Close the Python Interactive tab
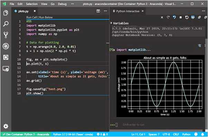 143,11
